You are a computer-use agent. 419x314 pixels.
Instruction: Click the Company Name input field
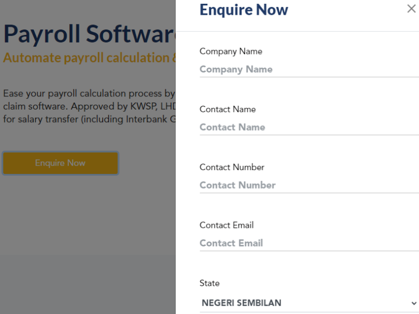tap(309, 69)
